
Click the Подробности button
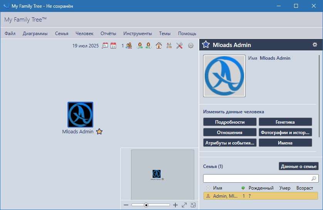click(230, 122)
